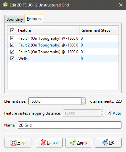This screenshot has width=126, height=152.
Task: Switch to the Boundary tab
Action: pos(15,19)
